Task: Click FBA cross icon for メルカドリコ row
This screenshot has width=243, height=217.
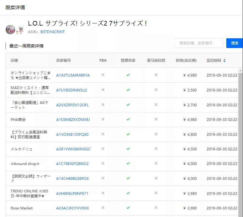Action: pyautogui.click(x=103, y=149)
